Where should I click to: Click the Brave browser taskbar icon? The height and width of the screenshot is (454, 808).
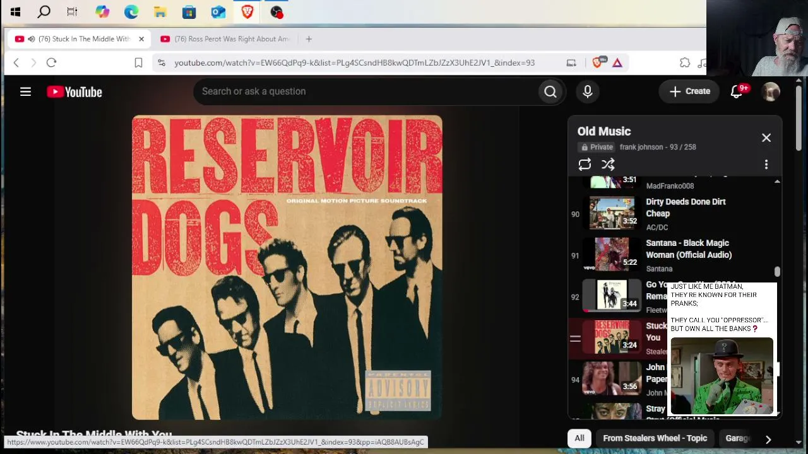(247, 11)
